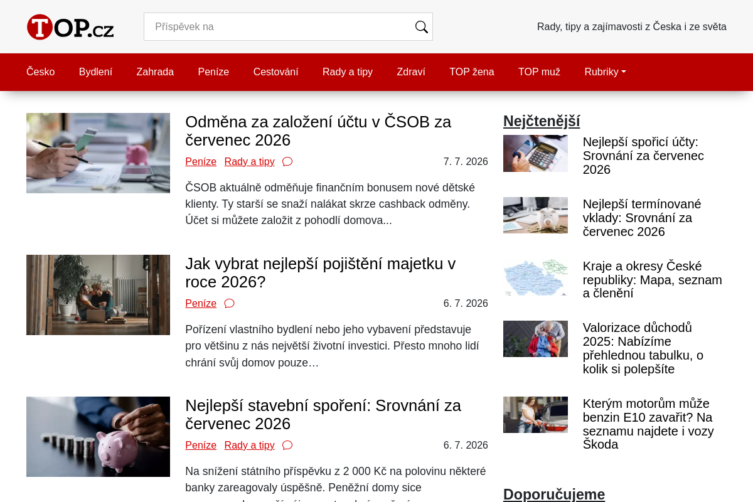Click Czech map thumbnail for Kraje a okresy

[535, 277]
